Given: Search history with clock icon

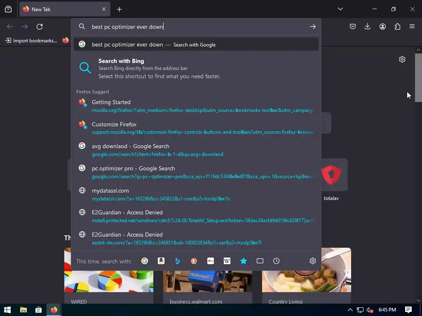Looking at the screenshot, I should pyautogui.click(x=277, y=261).
